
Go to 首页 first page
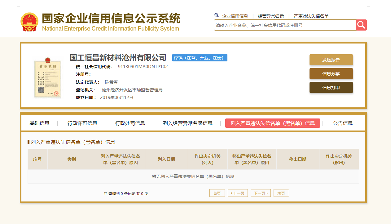tap(217, 193)
